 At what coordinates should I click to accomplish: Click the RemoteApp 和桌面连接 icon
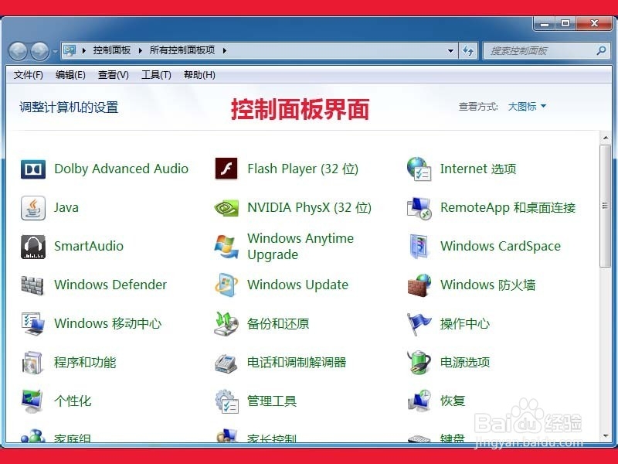[419, 208]
